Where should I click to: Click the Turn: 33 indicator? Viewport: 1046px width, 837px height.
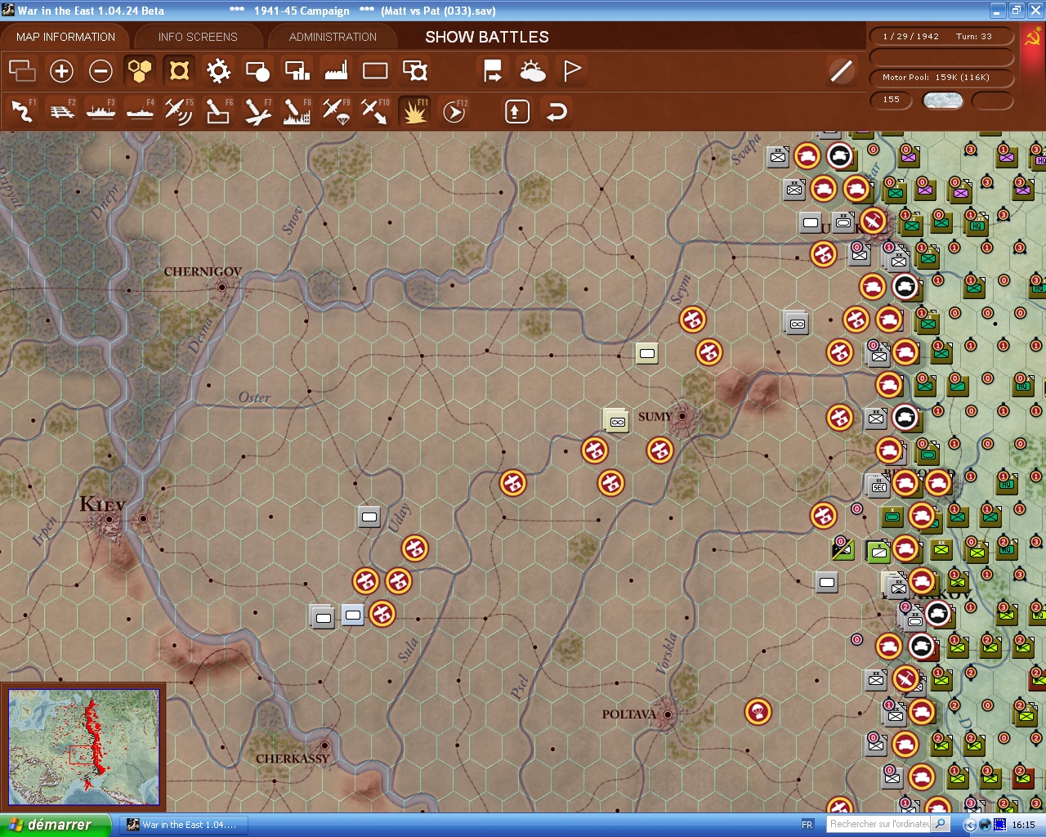(x=973, y=36)
